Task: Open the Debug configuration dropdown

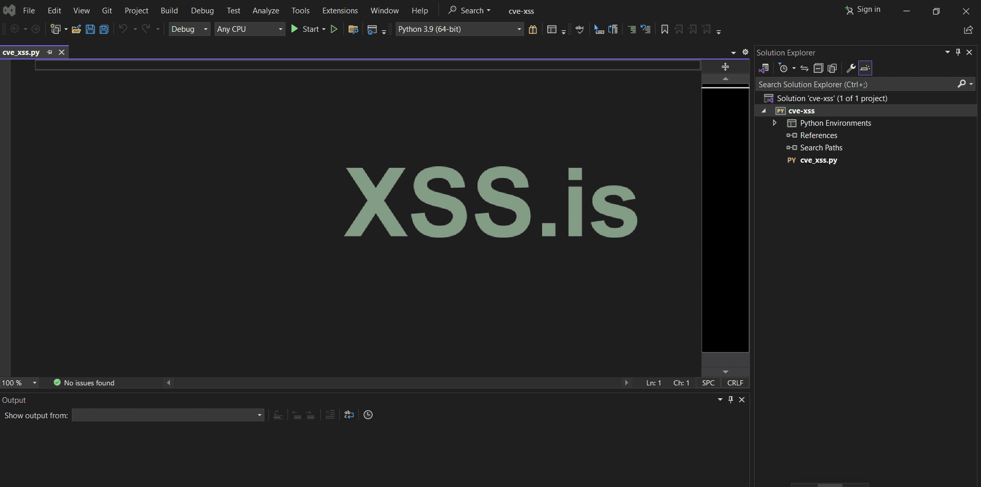Action: [x=189, y=29]
